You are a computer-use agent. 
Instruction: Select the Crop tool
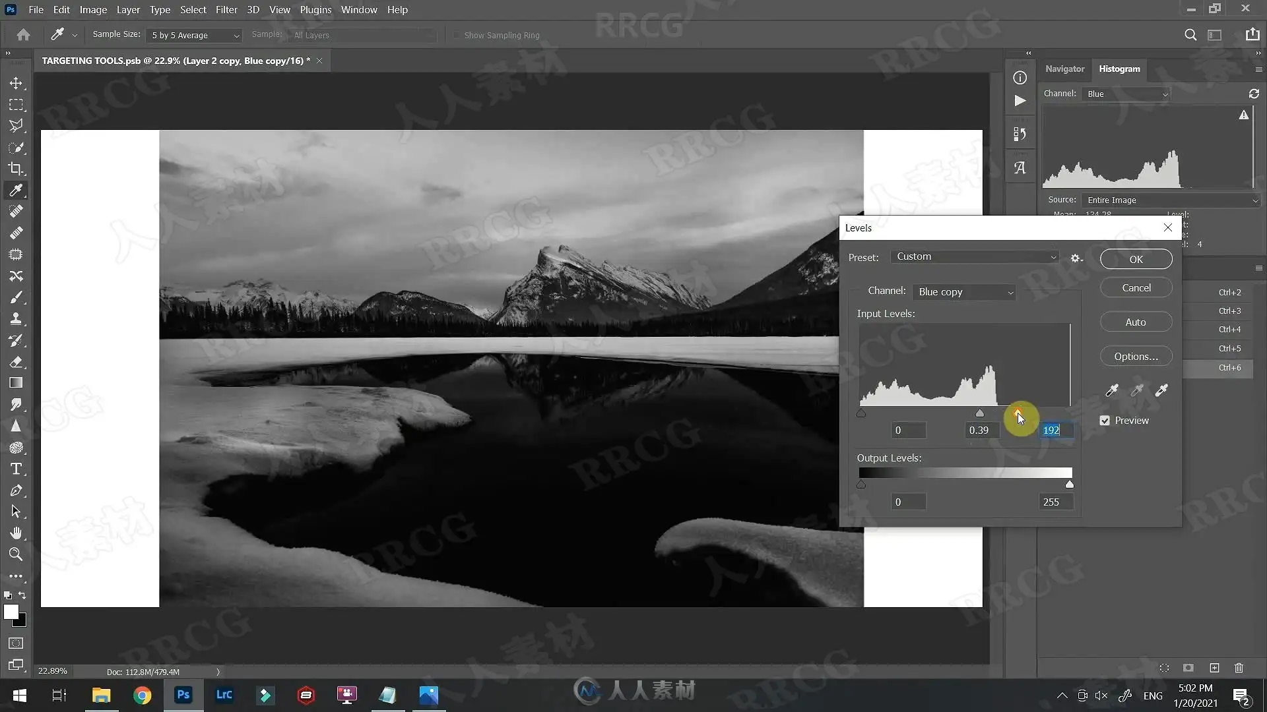pyautogui.click(x=16, y=169)
